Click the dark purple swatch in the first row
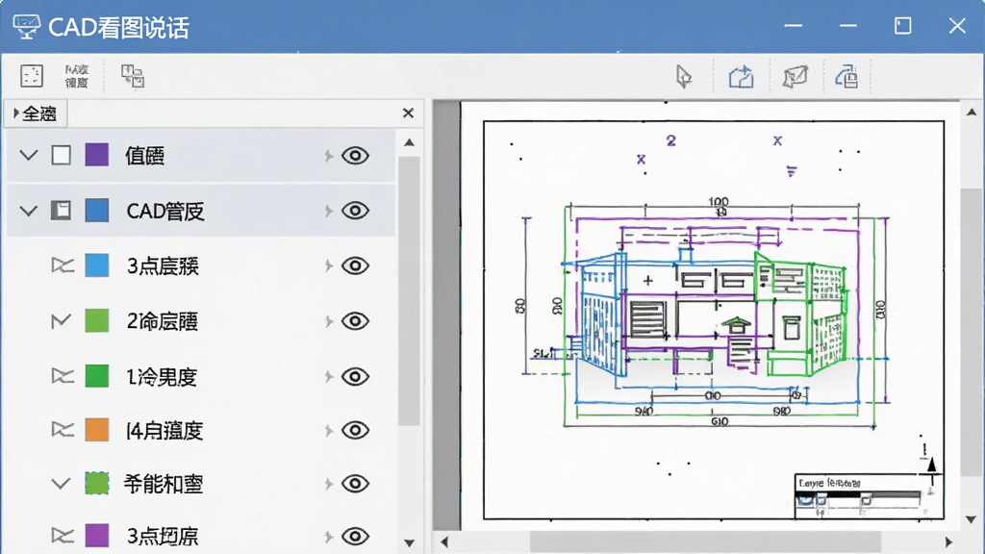Viewport: 985px width, 554px height. pyautogui.click(x=97, y=155)
